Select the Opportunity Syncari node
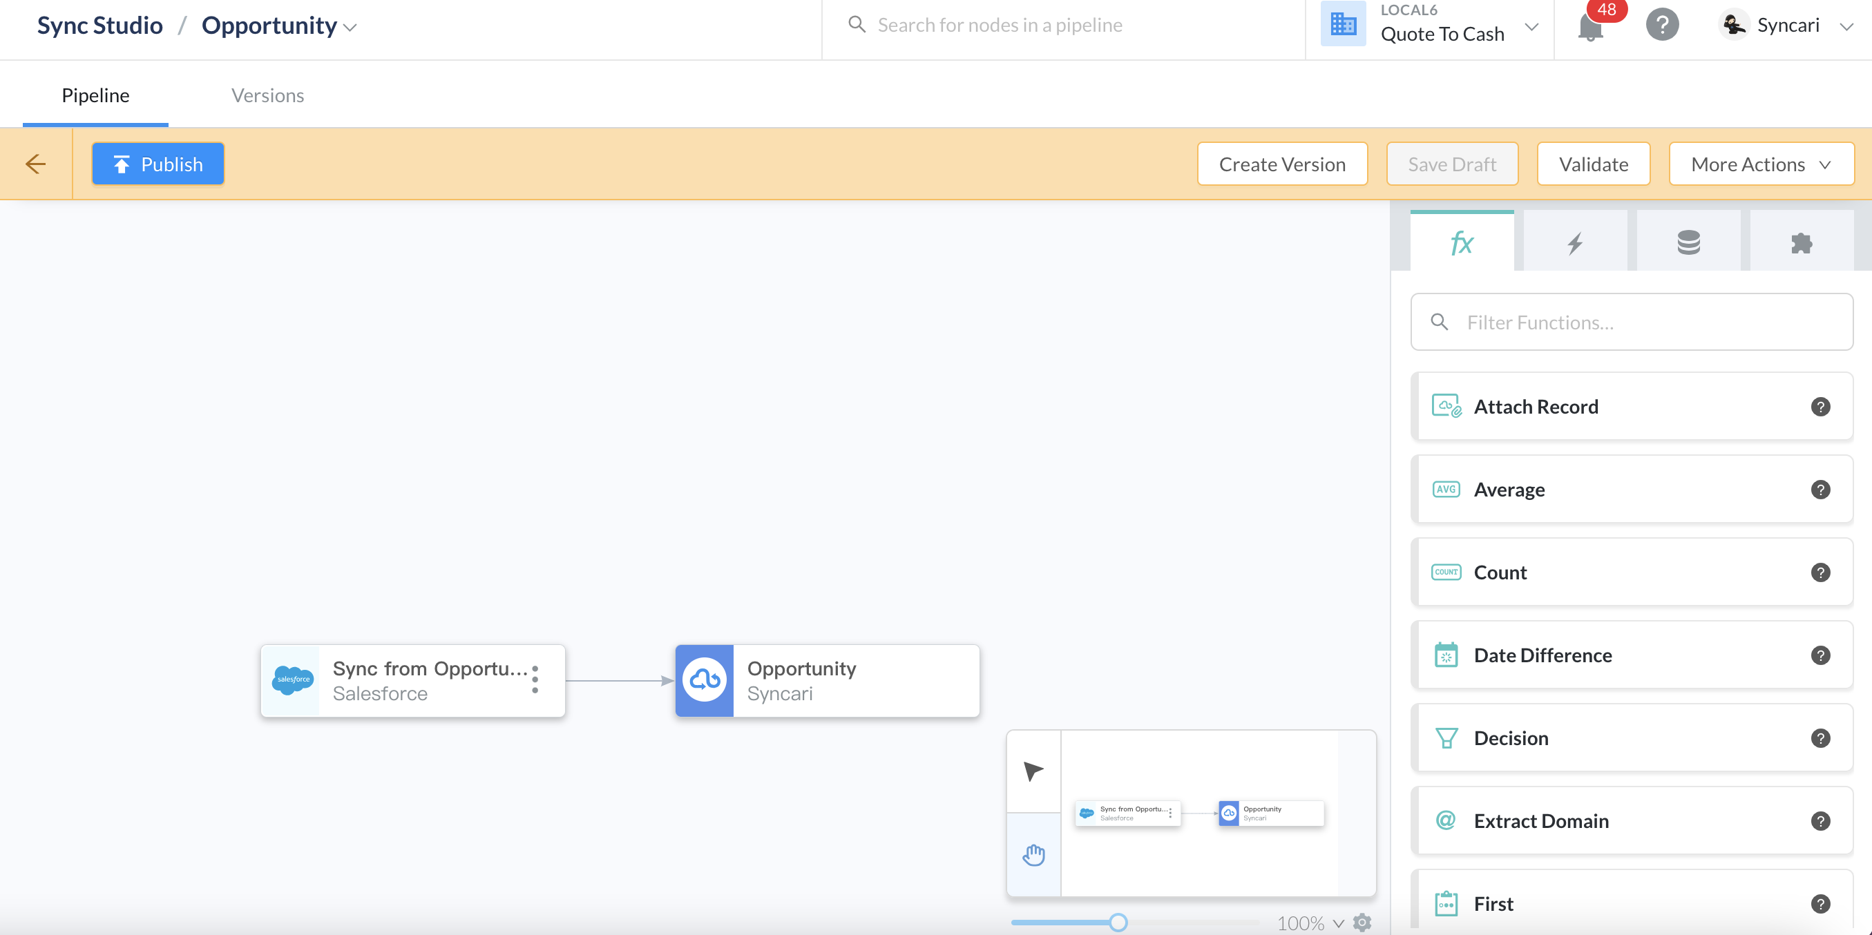 (827, 681)
